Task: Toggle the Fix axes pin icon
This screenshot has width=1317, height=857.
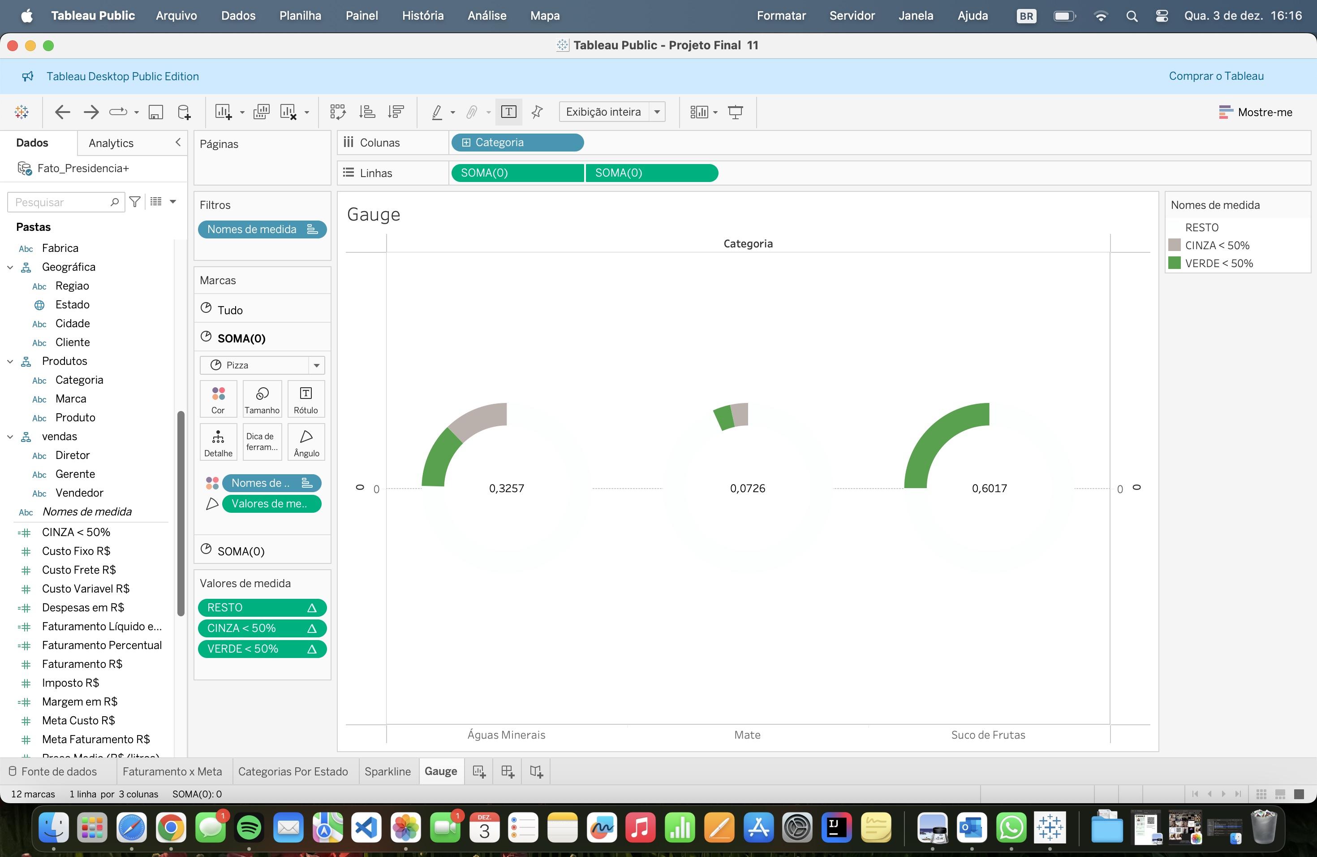Action: tap(537, 113)
